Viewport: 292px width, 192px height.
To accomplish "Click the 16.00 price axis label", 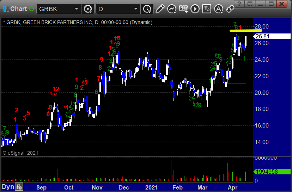I will point(261,125).
